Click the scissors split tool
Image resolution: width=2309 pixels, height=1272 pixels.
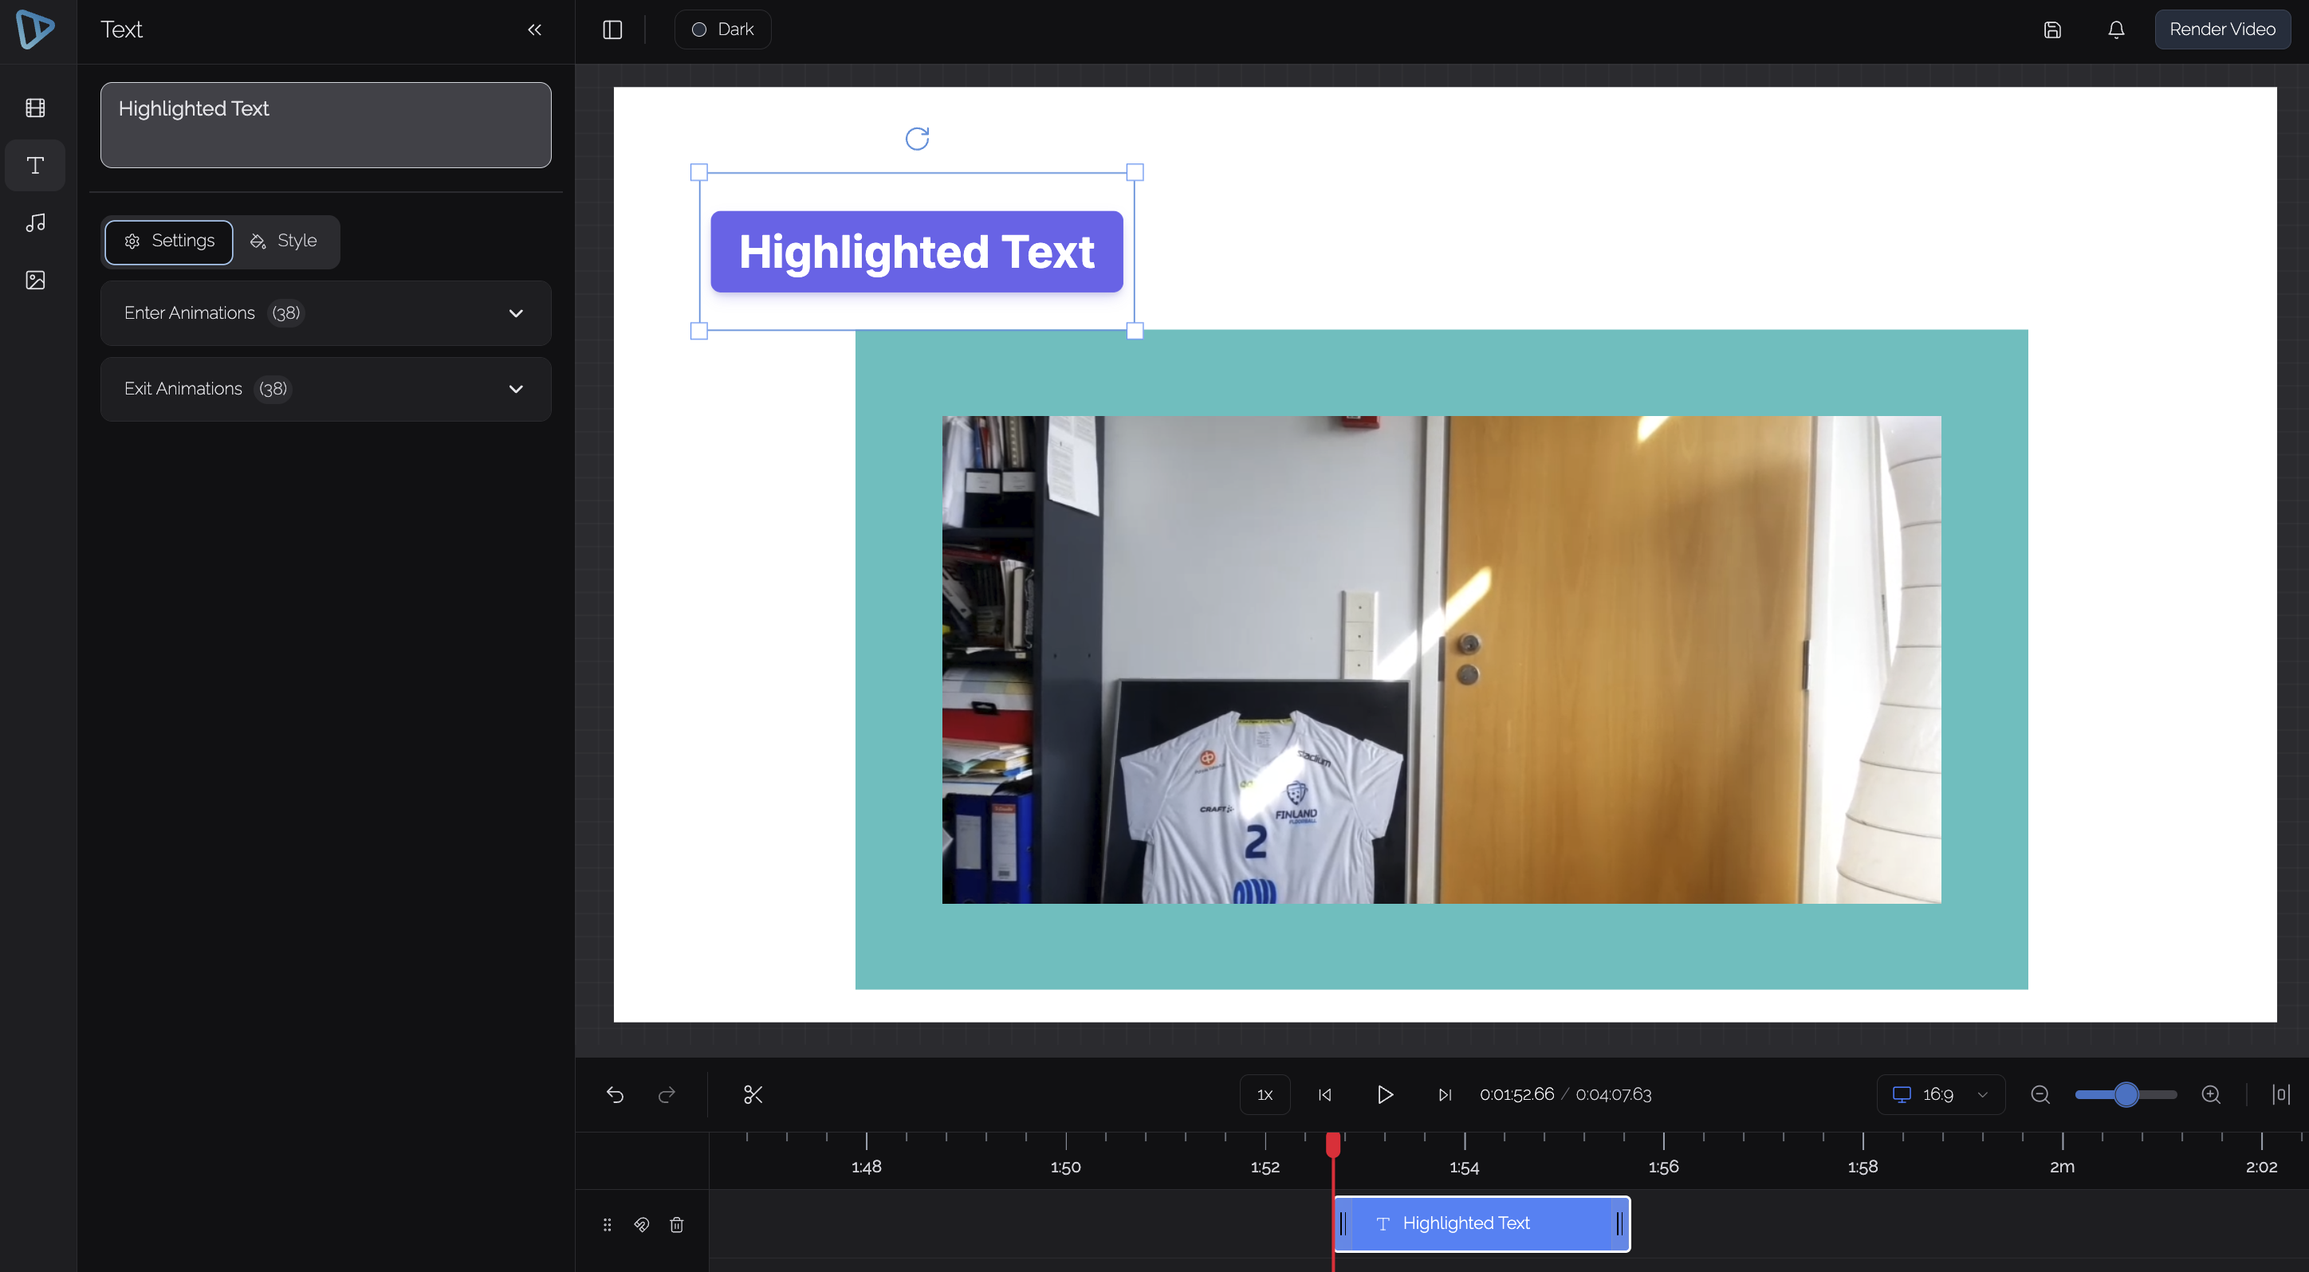click(753, 1093)
